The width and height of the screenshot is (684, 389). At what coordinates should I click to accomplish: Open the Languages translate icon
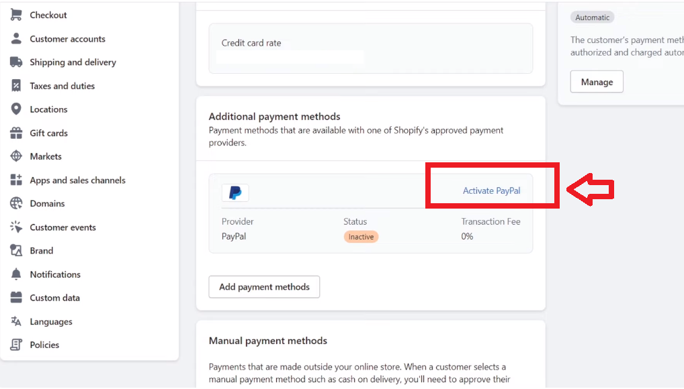[16, 321]
